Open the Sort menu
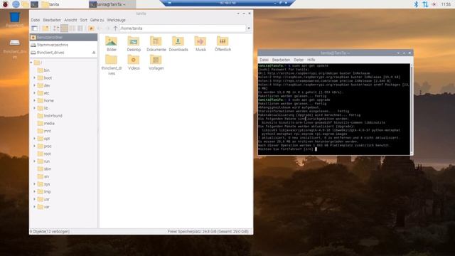 click(84, 20)
